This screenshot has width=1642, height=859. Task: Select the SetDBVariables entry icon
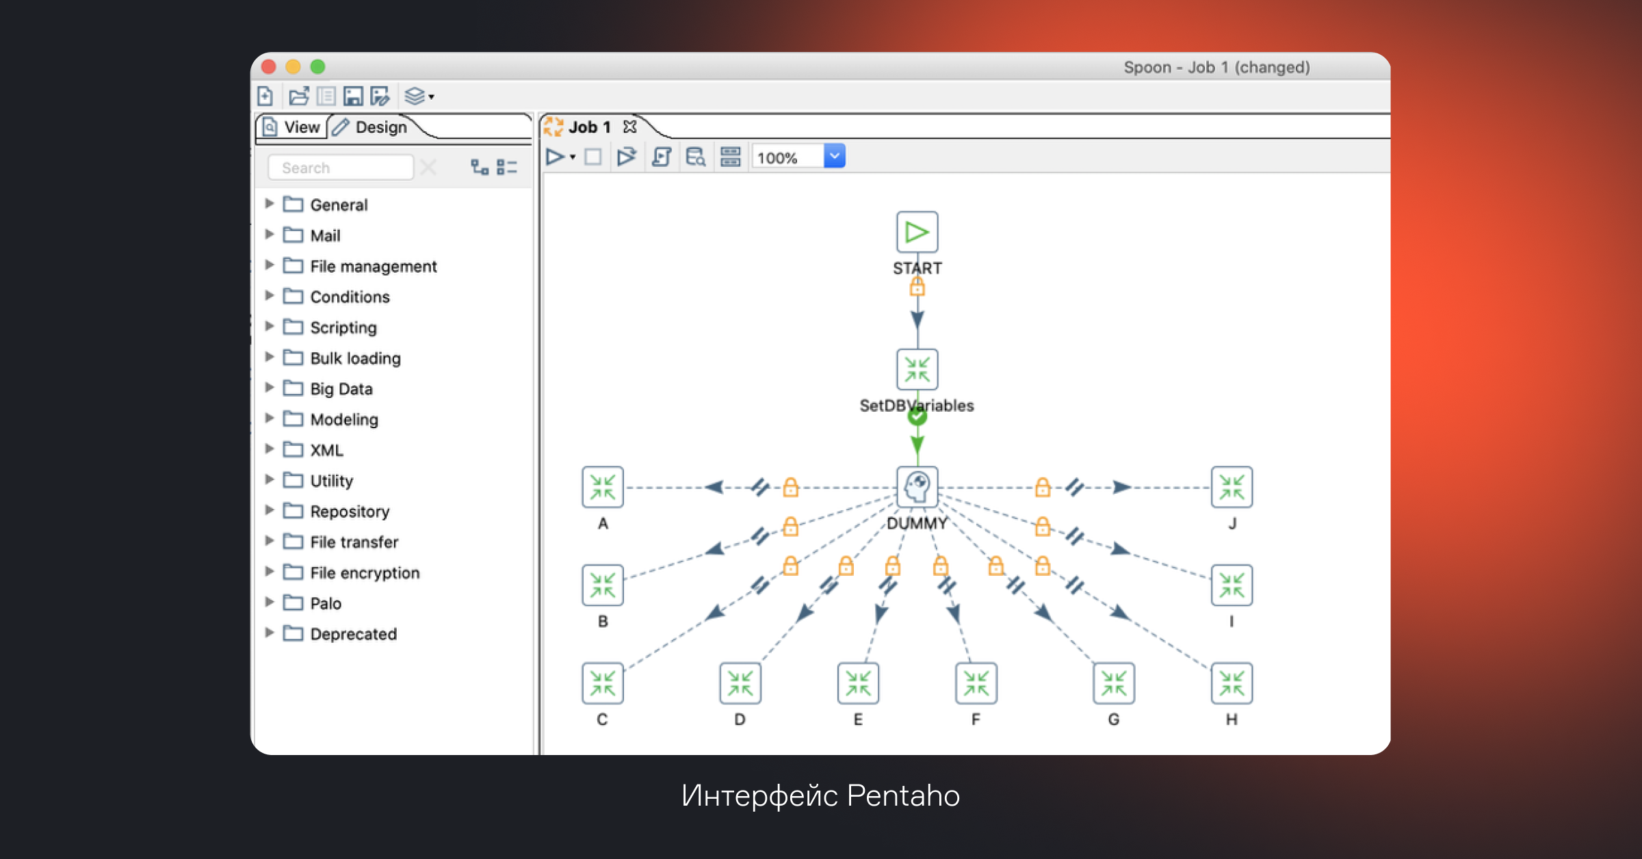point(917,369)
